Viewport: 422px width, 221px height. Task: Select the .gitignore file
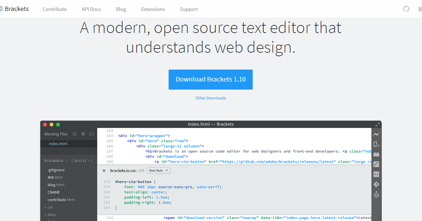(56, 170)
